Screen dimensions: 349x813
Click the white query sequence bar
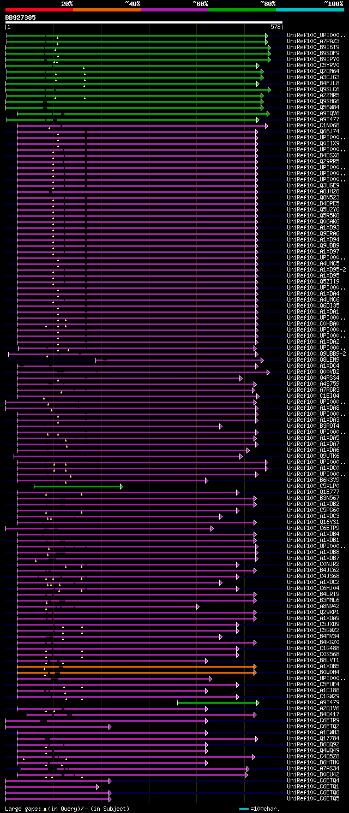[x=144, y=22]
